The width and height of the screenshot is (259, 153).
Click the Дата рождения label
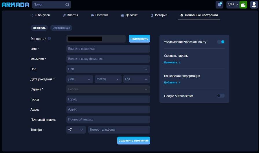[43, 79]
